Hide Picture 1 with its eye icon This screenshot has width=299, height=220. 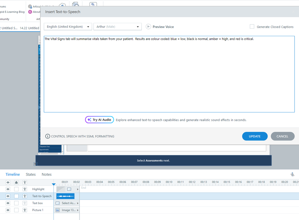8,210
